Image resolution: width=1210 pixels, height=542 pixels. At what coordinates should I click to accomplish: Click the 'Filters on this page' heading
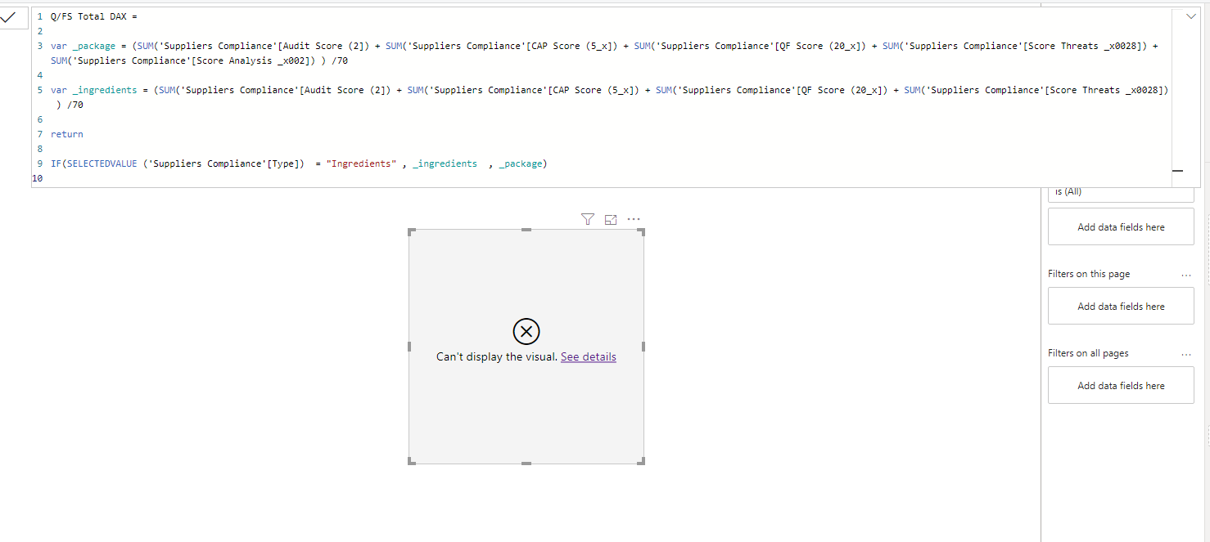click(1089, 274)
